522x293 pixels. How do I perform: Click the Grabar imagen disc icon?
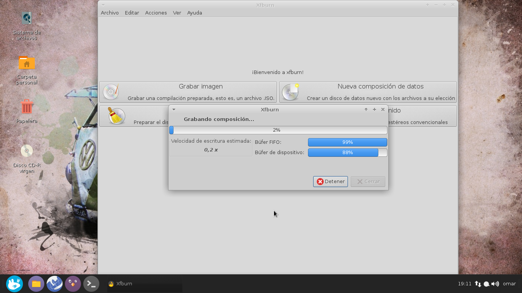click(111, 92)
